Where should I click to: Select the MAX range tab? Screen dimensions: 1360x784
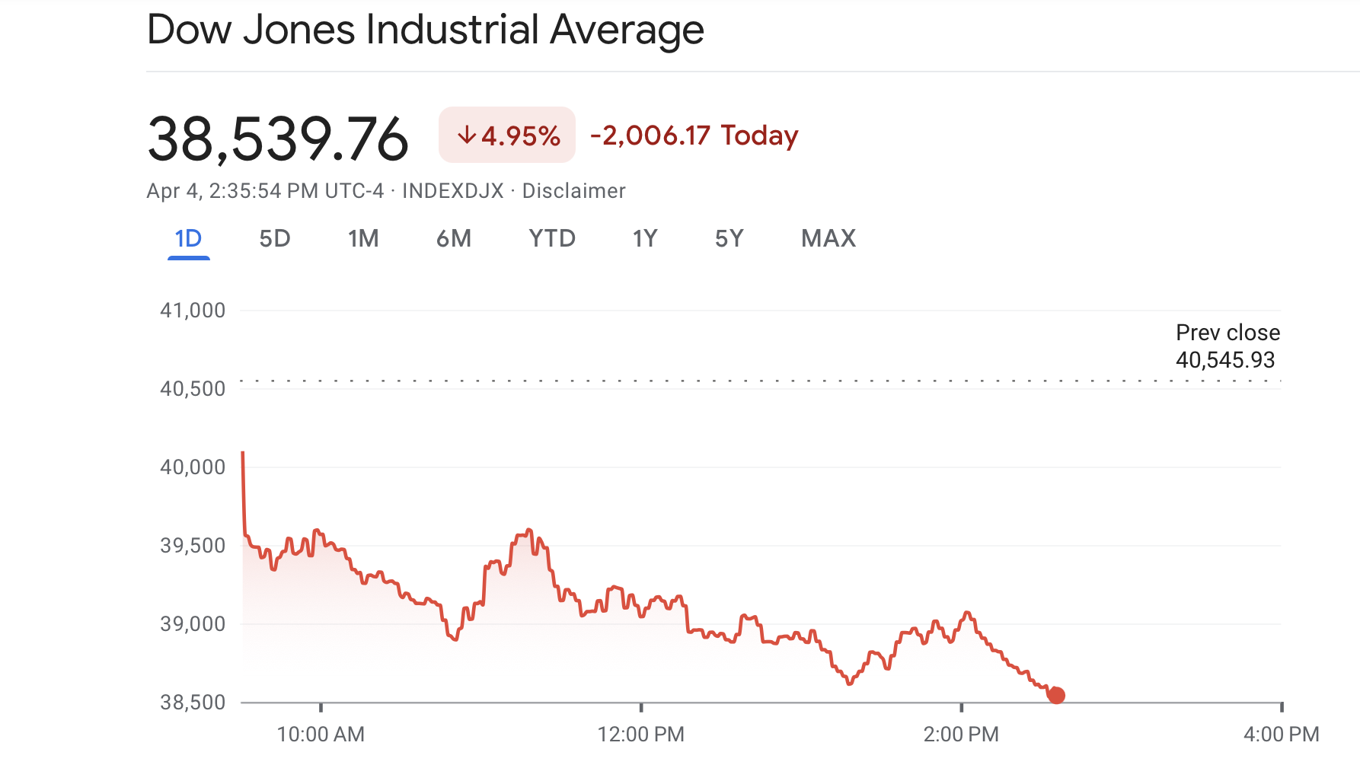(x=828, y=239)
